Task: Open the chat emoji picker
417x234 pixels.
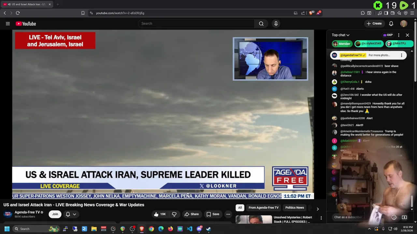Action: 394,217
